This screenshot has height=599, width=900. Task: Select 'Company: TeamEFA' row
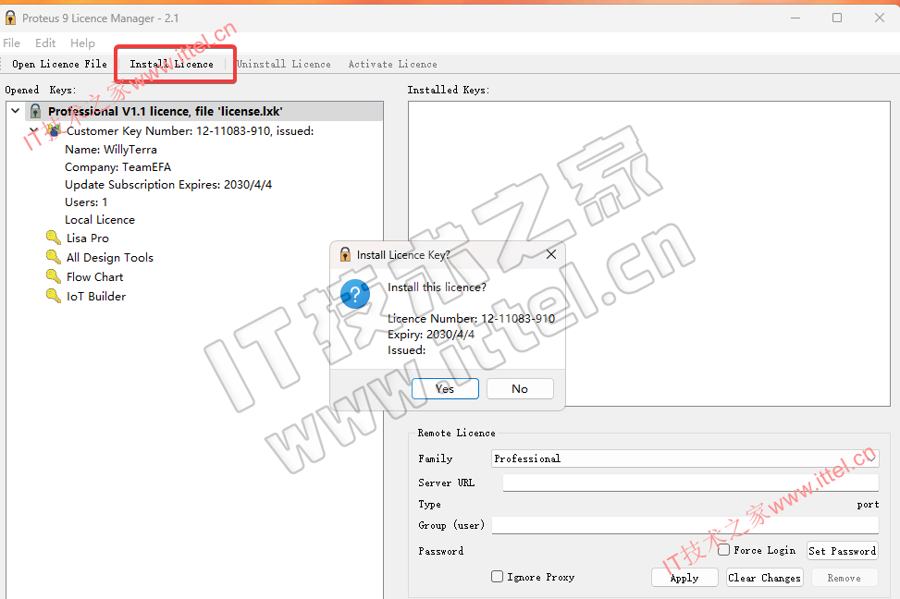[x=117, y=167]
